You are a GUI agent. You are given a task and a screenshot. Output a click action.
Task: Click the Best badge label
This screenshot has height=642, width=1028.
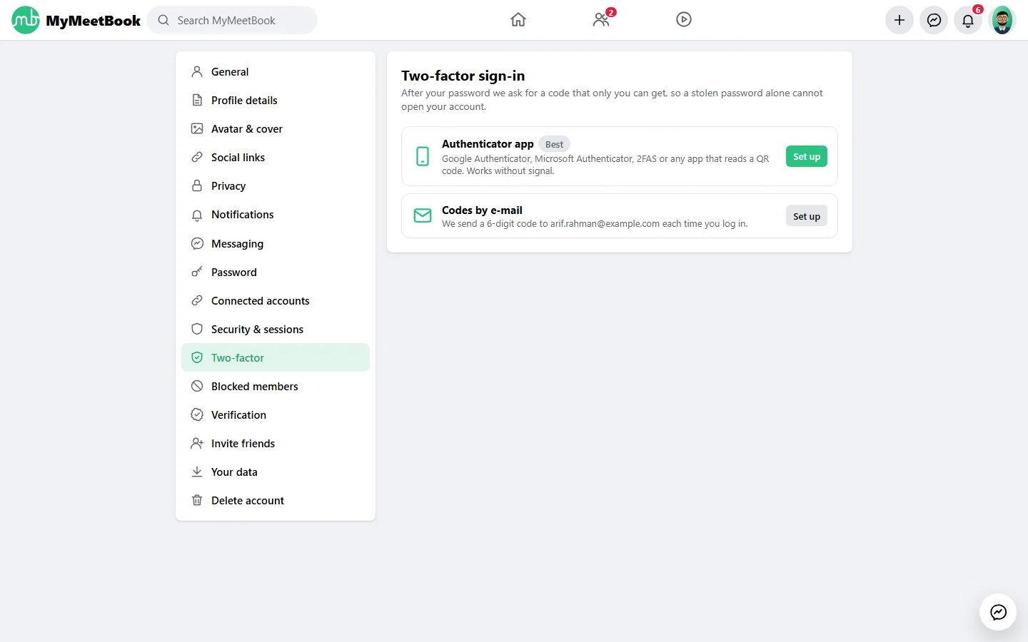pos(554,144)
